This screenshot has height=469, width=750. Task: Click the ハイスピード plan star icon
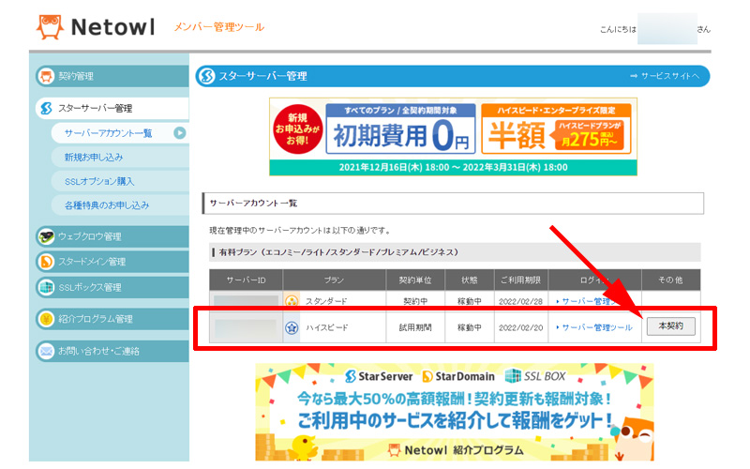[x=292, y=327]
